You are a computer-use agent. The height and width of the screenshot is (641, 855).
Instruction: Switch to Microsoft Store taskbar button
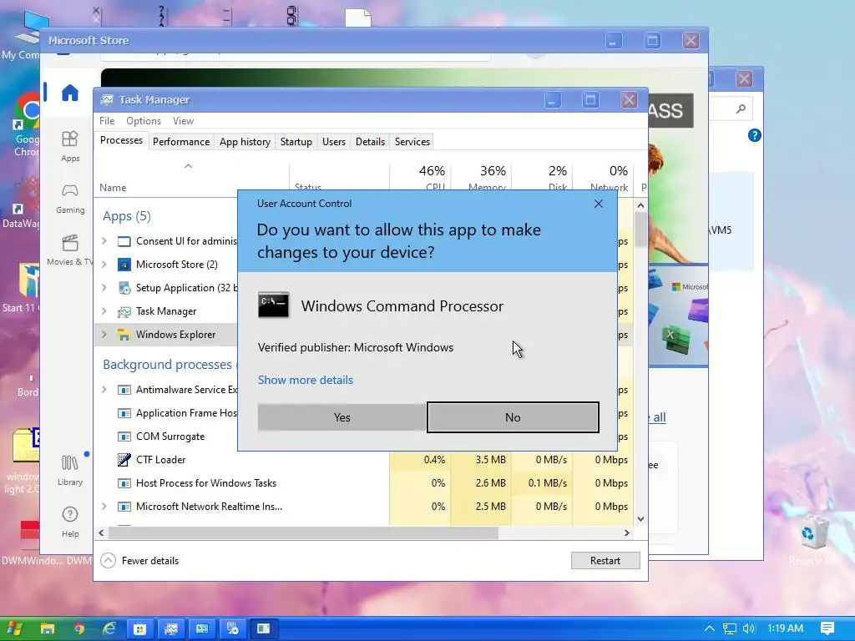tap(139, 628)
